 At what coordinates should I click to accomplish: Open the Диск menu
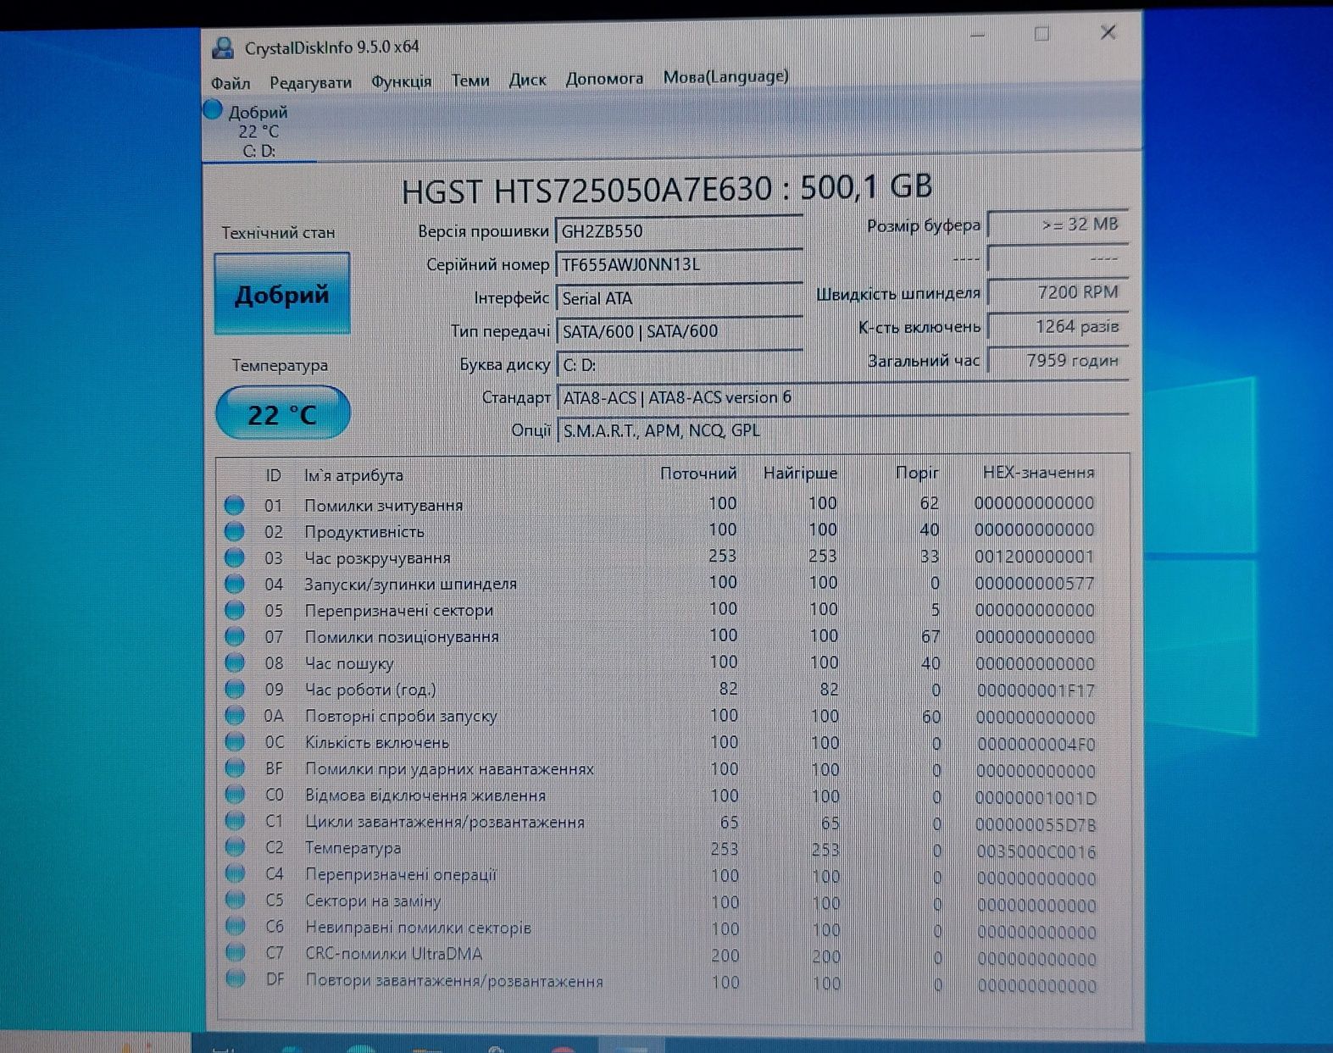527,80
